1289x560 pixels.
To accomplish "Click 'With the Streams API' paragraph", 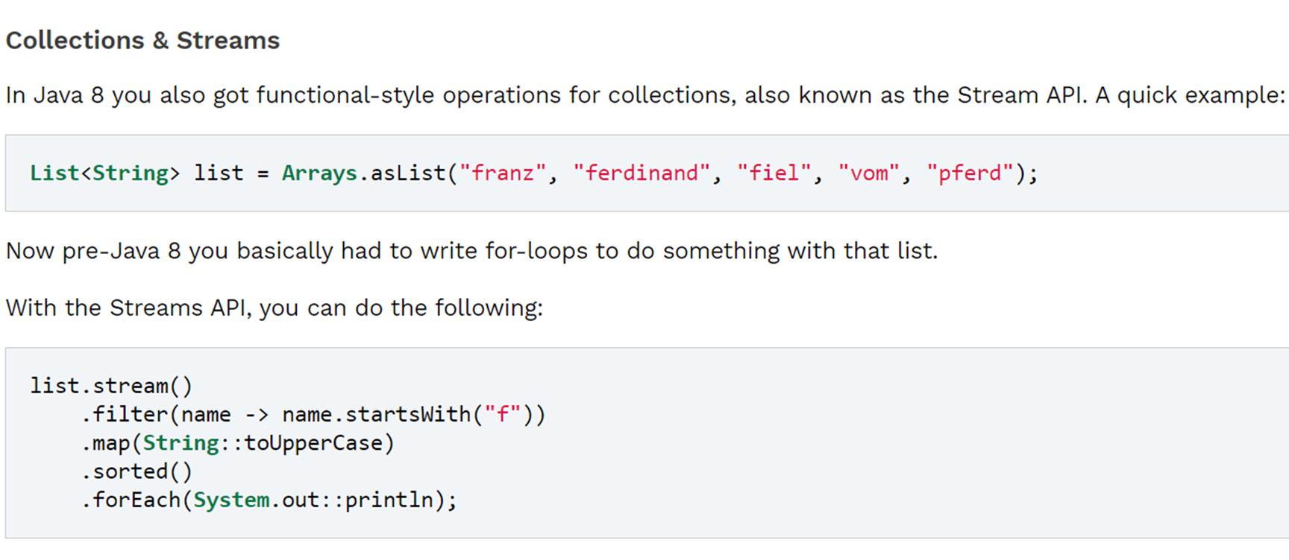I will [x=275, y=308].
